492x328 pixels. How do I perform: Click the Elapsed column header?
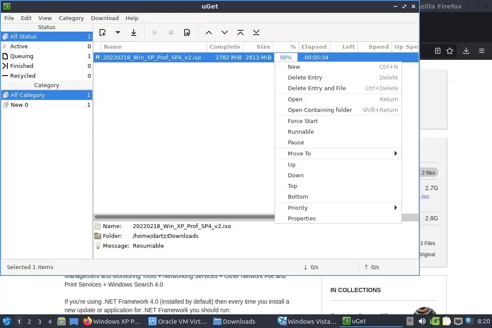(x=314, y=47)
